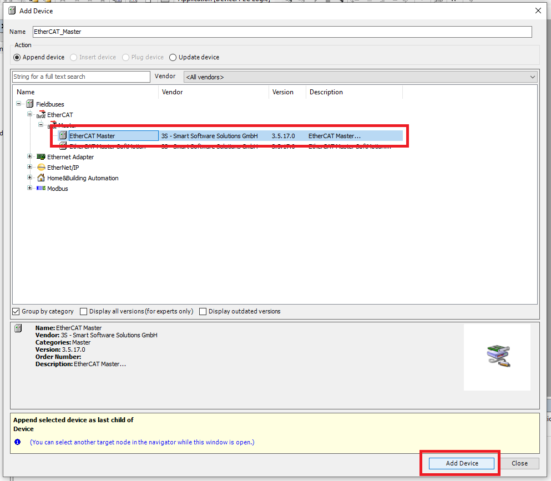The image size is (551, 481).
Task: Uncheck the Group by category checkbox
Action: [16, 311]
